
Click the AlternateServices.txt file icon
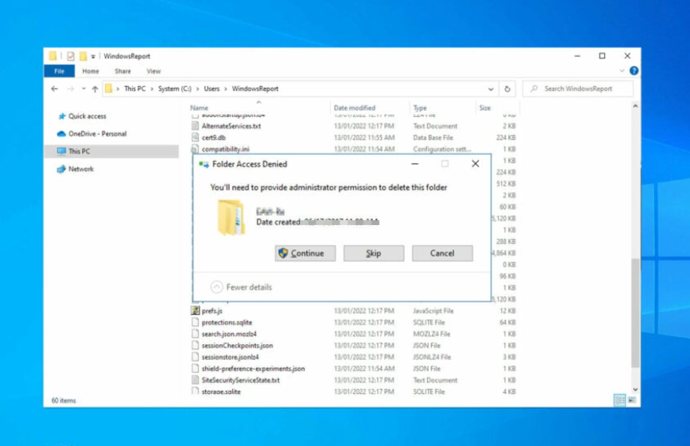click(x=195, y=126)
